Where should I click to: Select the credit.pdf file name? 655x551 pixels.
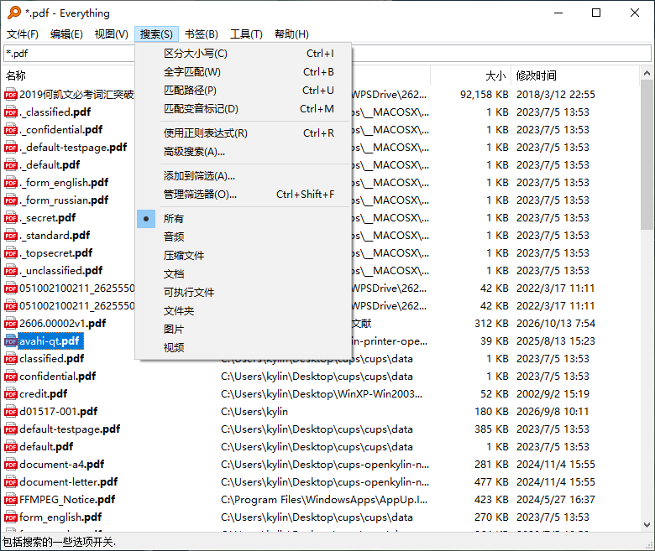coord(43,393)
